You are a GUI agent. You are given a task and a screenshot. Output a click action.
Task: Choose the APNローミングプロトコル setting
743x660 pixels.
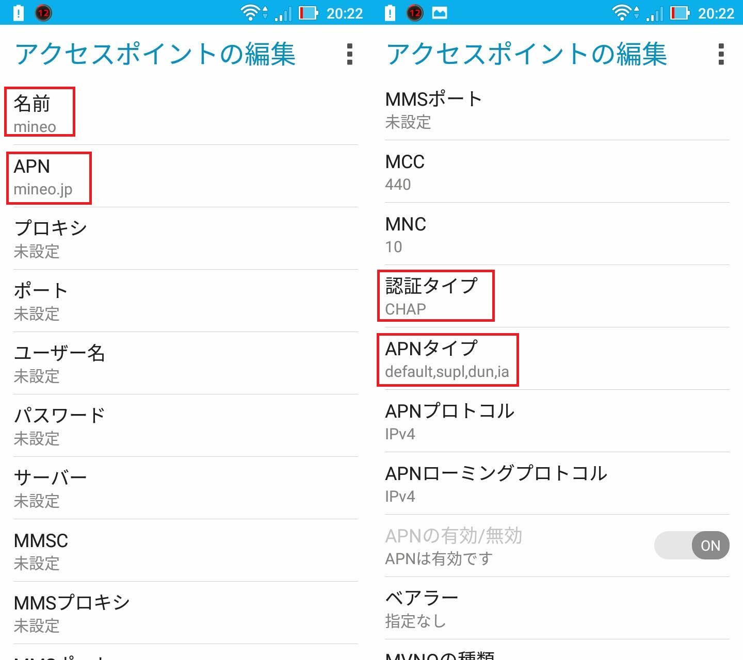(x=557, y=484)
